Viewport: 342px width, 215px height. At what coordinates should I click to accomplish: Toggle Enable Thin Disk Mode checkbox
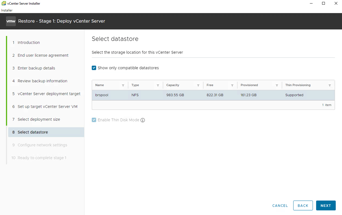94,120
